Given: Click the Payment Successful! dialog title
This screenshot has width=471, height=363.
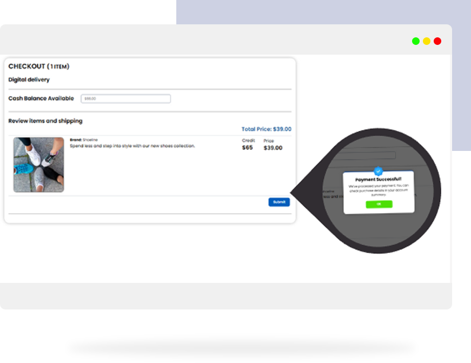Looking at the screenshot, I should [378, 180].
